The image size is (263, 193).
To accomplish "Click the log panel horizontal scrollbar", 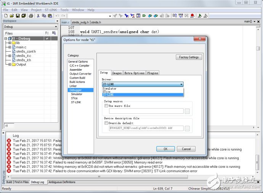I will coord(99,177).
